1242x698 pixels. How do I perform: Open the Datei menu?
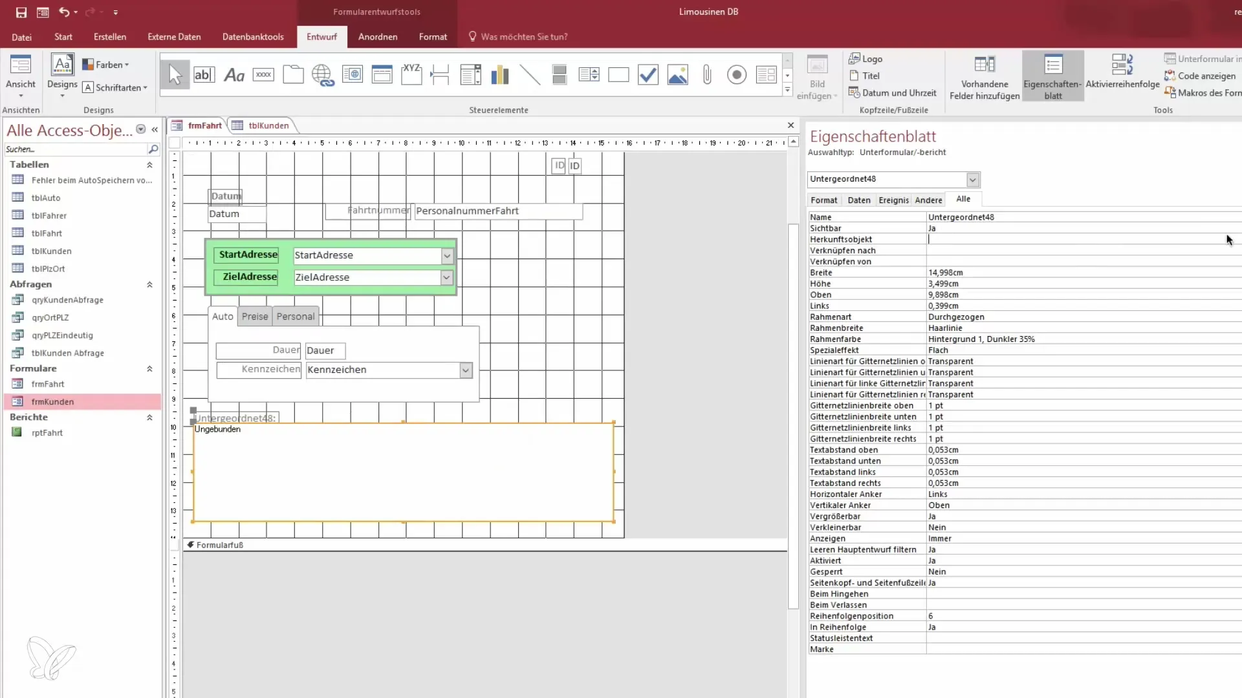[21, 37]
